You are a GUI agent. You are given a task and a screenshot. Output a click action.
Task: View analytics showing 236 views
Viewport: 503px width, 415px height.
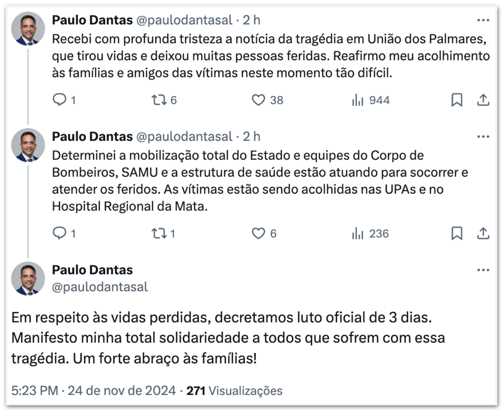[358, 233]
